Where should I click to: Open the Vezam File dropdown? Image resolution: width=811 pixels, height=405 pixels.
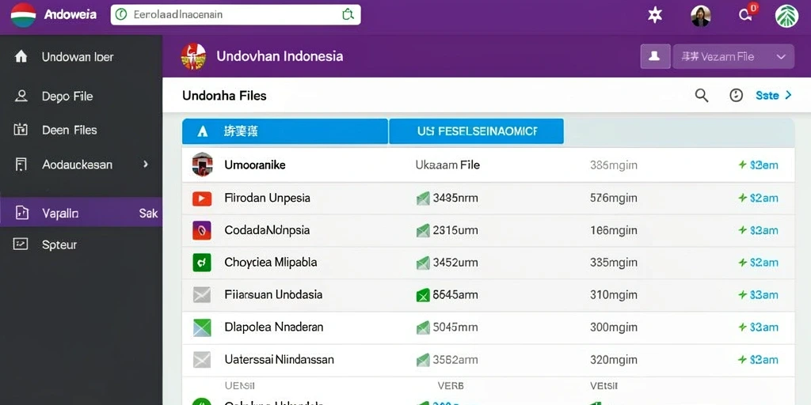click(x=733, y=56)
